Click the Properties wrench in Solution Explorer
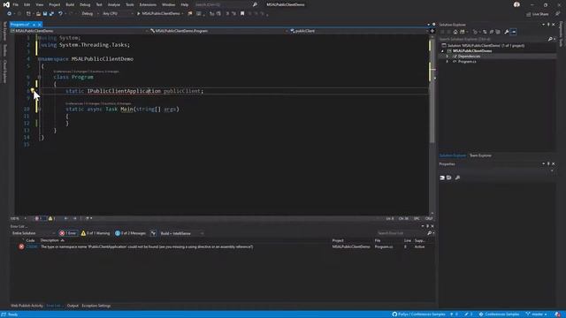The width and height of the screenshot is (566, 318). pyautogui.click(x=507, y=32)
